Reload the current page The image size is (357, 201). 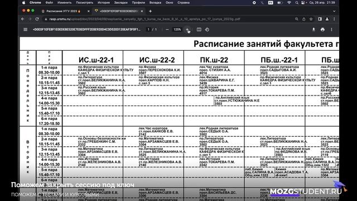pyautogui.click(x=37, y=19)
